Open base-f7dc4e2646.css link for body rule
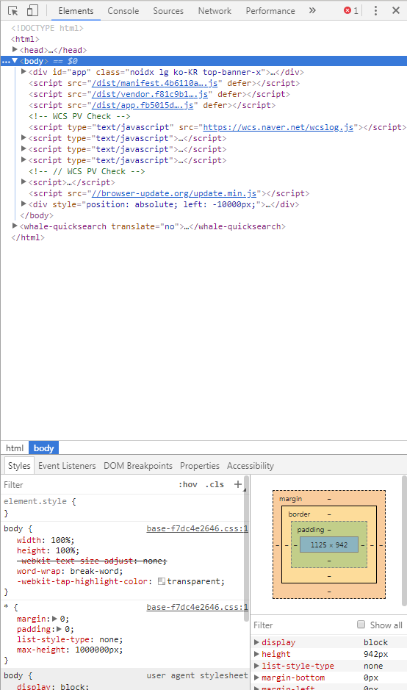 pos(197,528)
